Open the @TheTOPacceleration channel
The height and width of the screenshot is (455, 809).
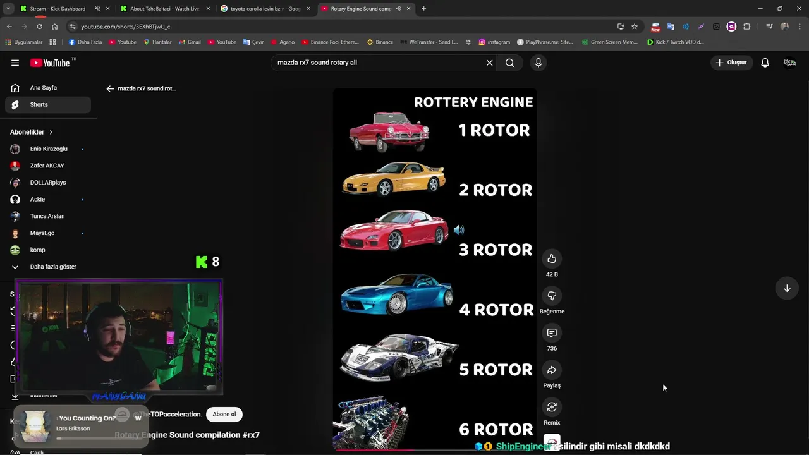[167, 415]
